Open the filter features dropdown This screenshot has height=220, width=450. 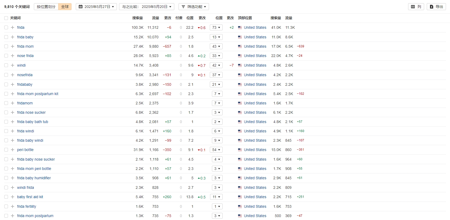coord(194,7)
